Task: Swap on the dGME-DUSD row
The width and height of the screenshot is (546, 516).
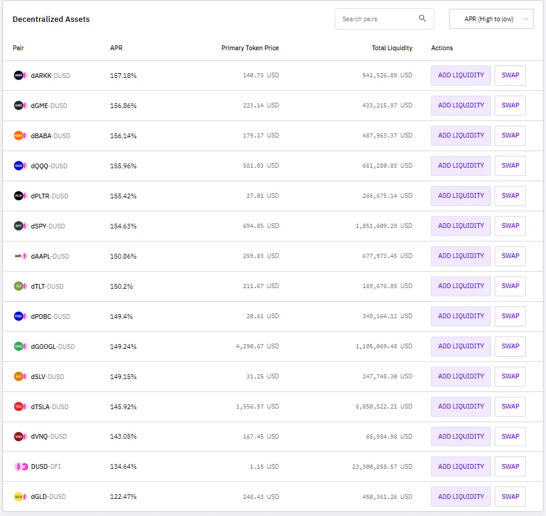Action: click(x=510, y=105)
